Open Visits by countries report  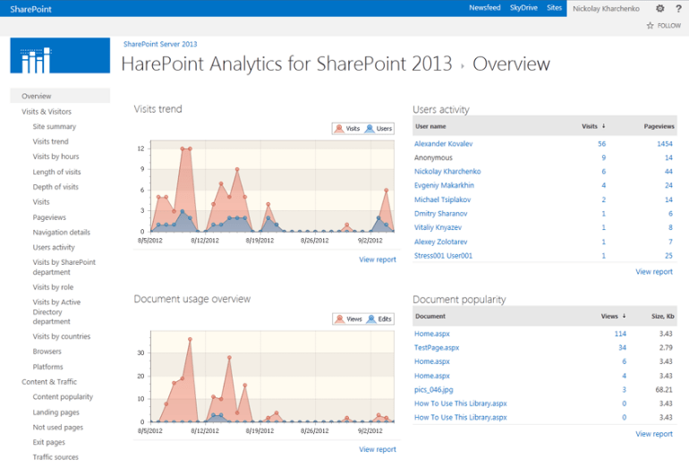point(62,336)
